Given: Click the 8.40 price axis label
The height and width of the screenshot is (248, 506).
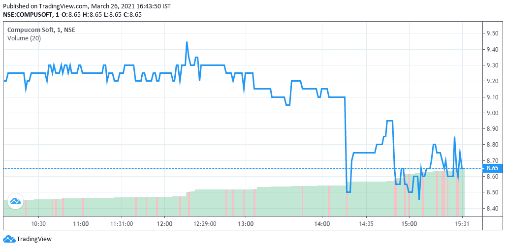Looking at the screenshot, I should 493,208.
